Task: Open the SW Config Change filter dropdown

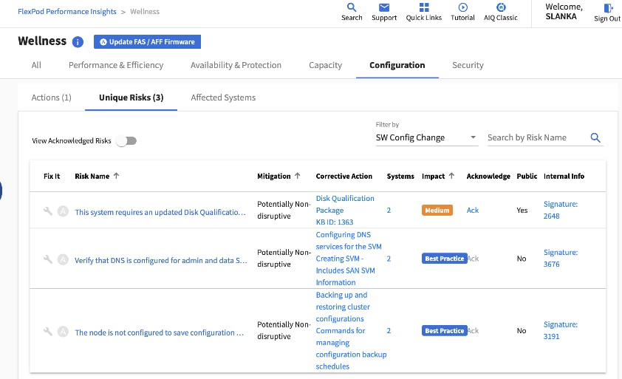Action: (427, 137)
